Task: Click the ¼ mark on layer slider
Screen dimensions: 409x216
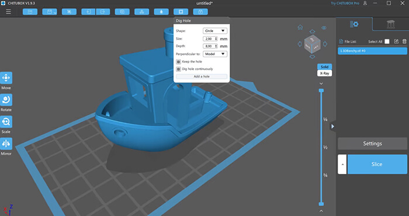Action: (x=325, y=119)
